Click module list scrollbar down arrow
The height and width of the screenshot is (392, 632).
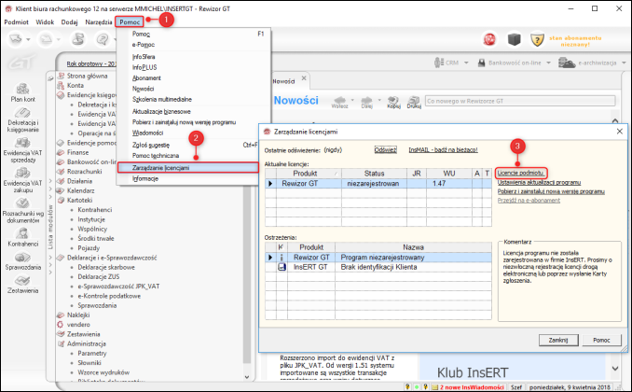click(247, 377)
